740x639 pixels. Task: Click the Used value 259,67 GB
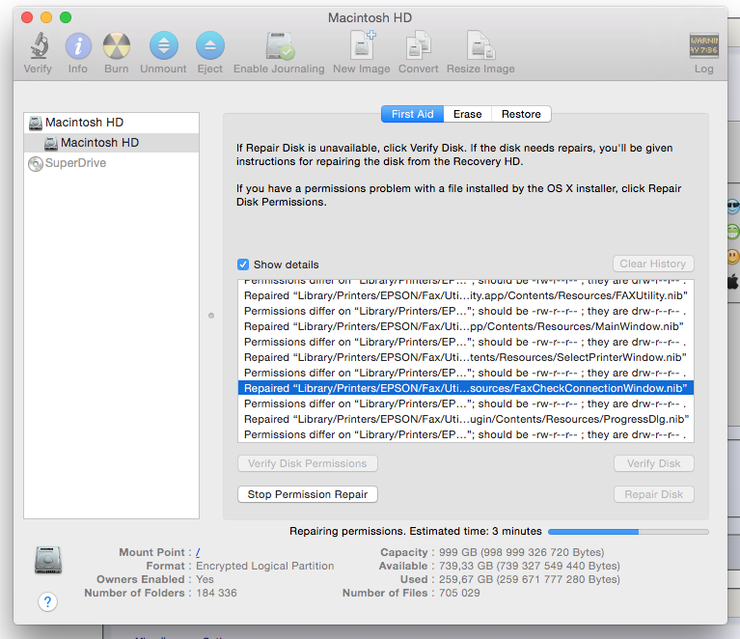click(x=530, y=579)
